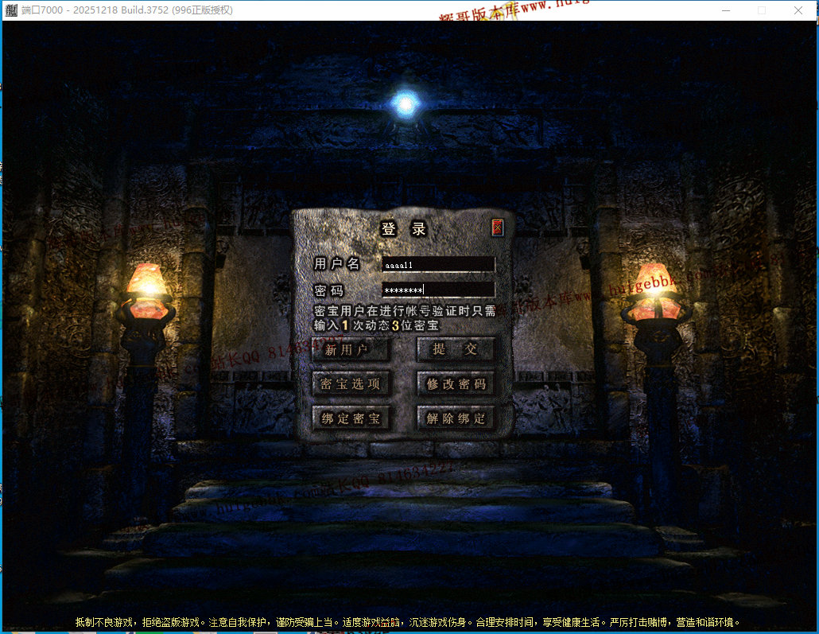Choose 修改密码 to change the password
The height and width of the screenshot is (634, 819).
456,384
